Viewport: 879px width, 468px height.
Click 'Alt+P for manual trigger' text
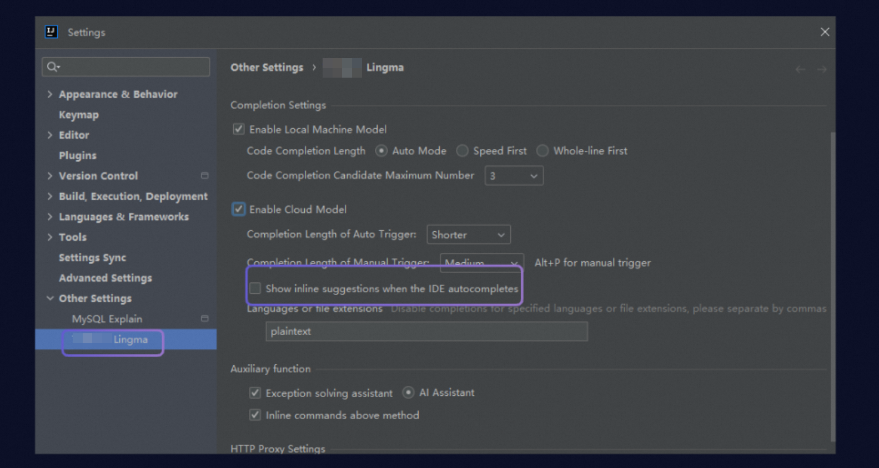(592, 263)
